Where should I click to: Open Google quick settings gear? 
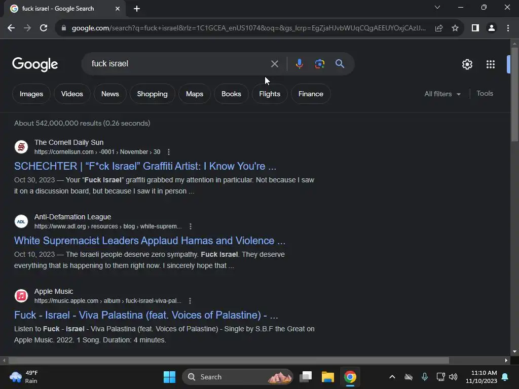coord(467,64)
